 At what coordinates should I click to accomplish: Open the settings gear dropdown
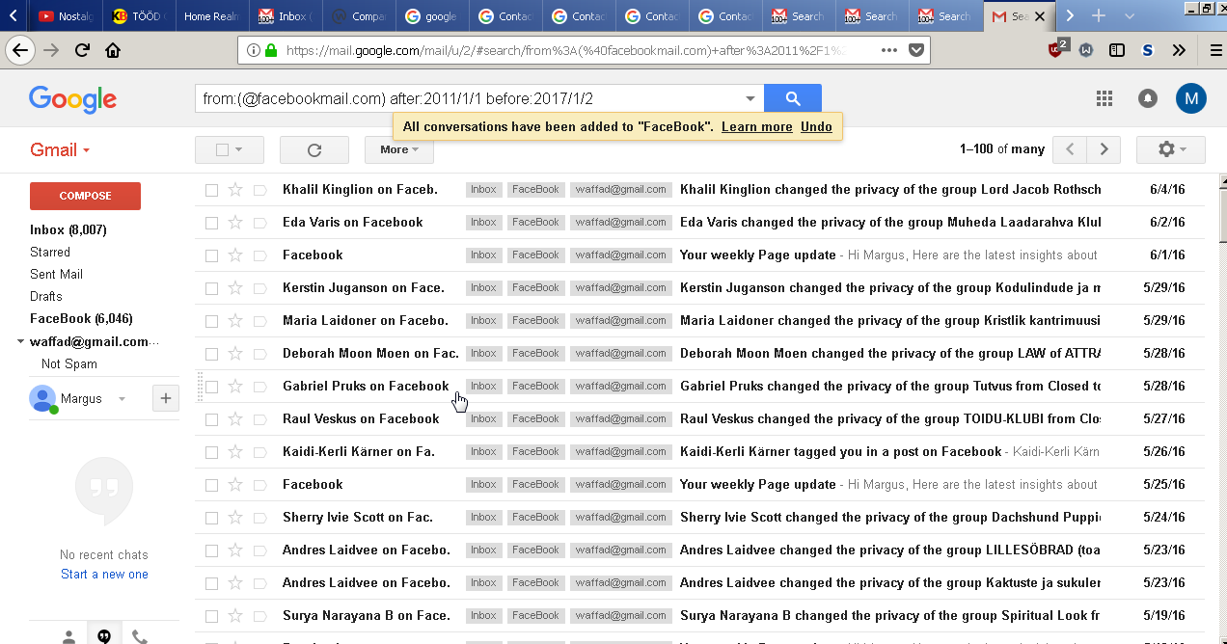1170,149
